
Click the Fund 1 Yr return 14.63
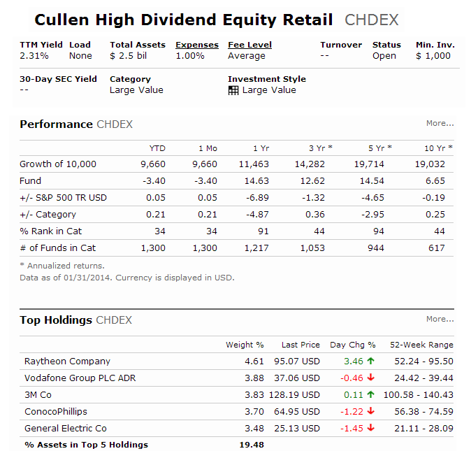(256, 181)
